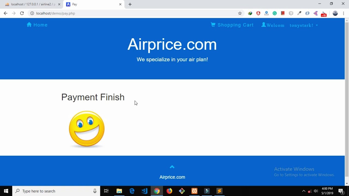Image resolution: width=349 pixels, height=196 pixels.
Task: Open XAMPP from the taskbar
Action: coord(194,191)
